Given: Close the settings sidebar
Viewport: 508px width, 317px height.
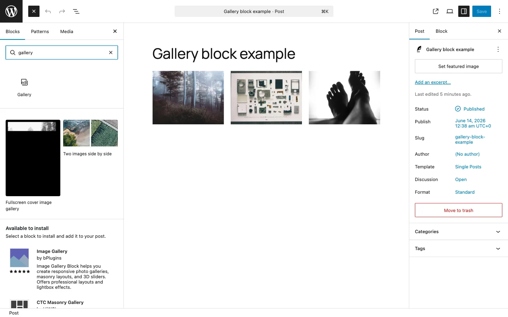Looking at the screenshot, I should point(500,31).
